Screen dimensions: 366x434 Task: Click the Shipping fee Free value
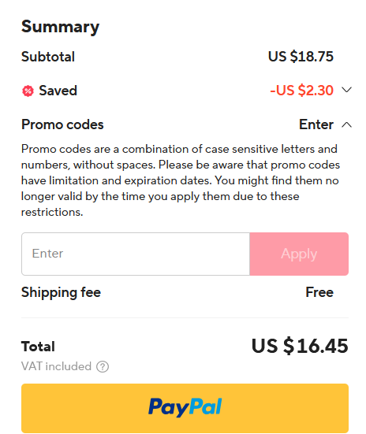point(319,292)
